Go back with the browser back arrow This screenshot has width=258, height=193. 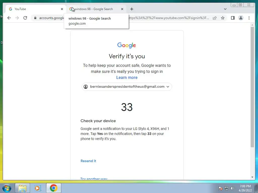coord(9,18)
